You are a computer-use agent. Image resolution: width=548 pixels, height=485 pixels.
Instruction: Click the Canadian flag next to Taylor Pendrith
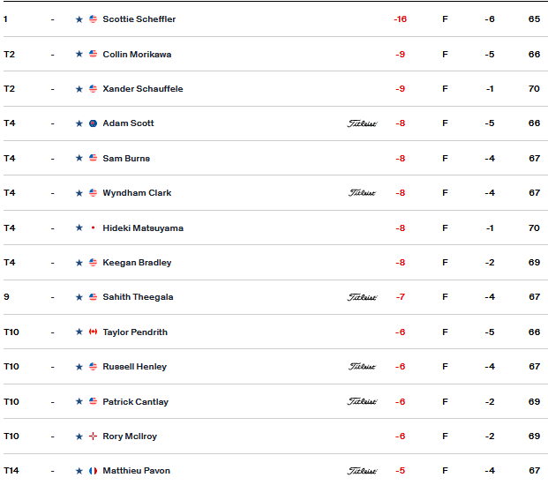pyautogui.click(x=93, y=332)
